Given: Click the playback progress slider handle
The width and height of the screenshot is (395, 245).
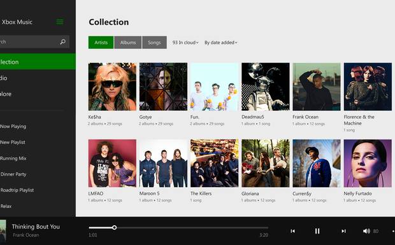Looking at the screenshot, I should coord(115,228).
